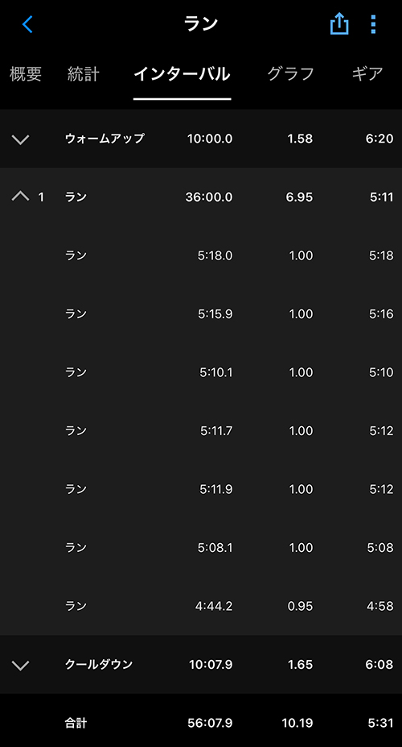Open the share icon
402x747 pixels.
coord(339,24)
